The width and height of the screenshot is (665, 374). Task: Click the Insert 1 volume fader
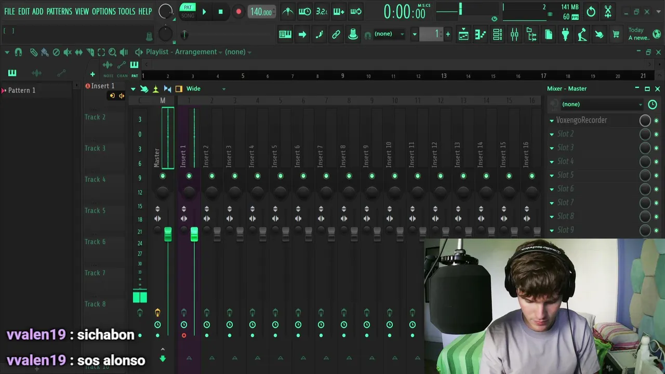click(x=194, y=234)
